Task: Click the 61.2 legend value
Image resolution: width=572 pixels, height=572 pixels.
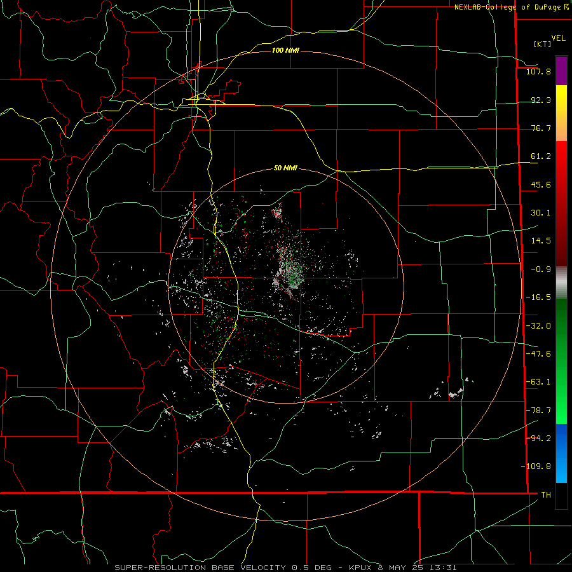Action: pyautogui.click(x=541, y=156)
